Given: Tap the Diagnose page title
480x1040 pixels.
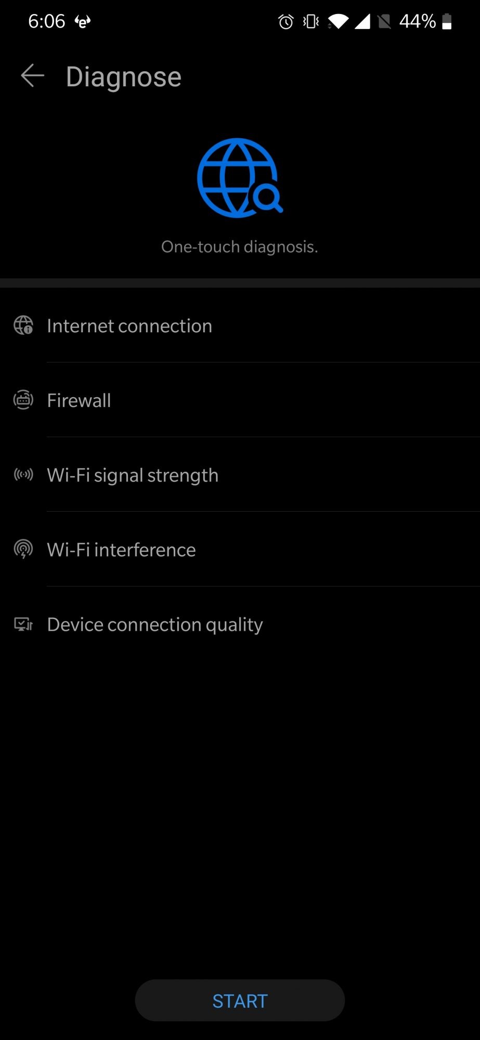Looking at the screenshot, I should 124,77.
